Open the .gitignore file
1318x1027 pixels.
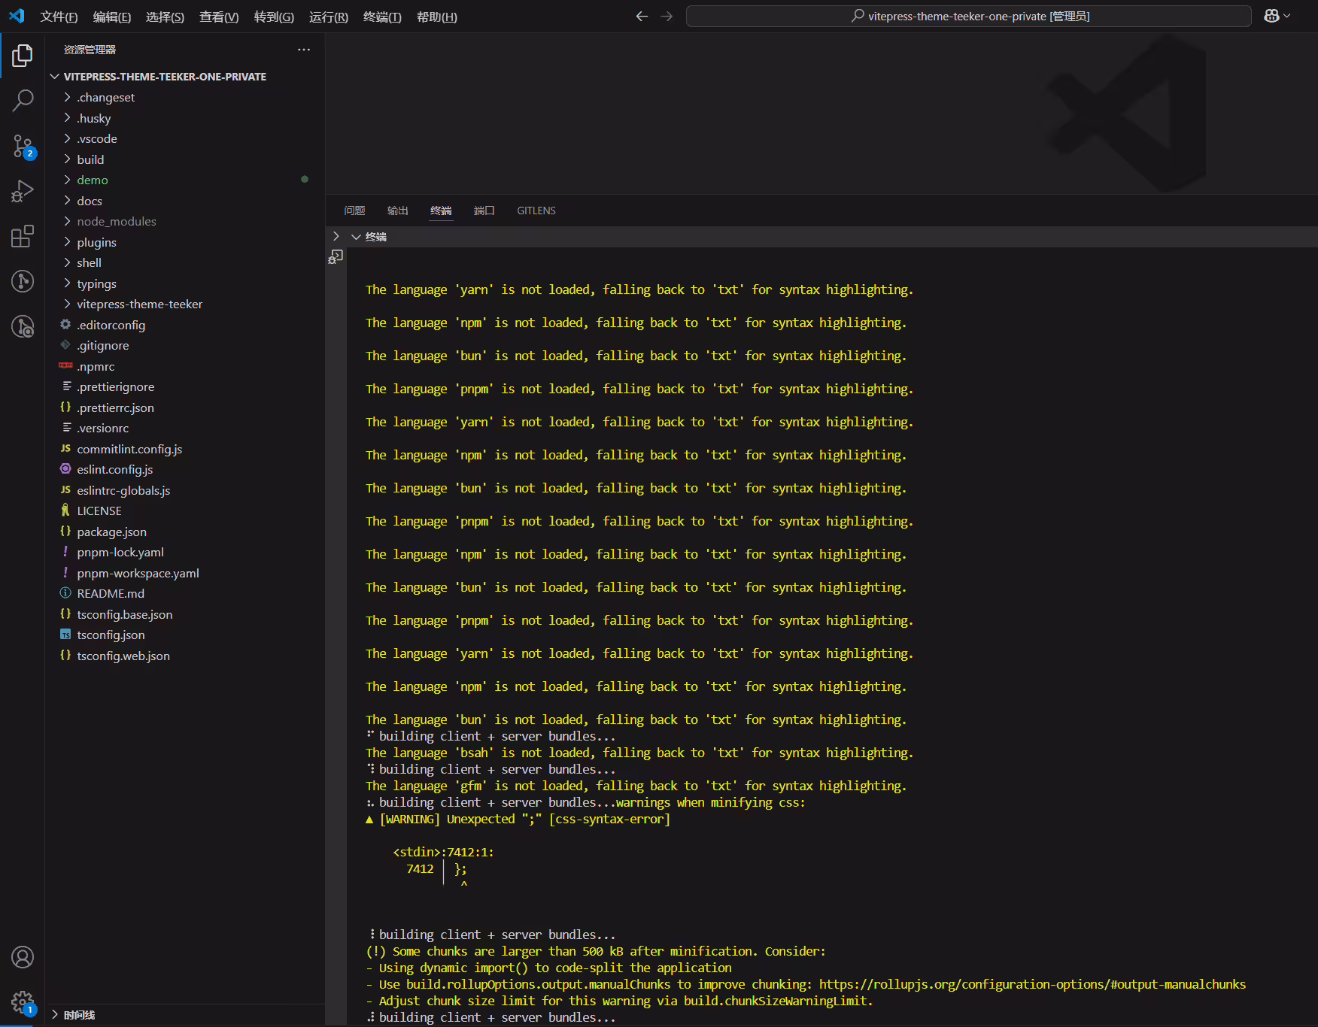[102, 345]
